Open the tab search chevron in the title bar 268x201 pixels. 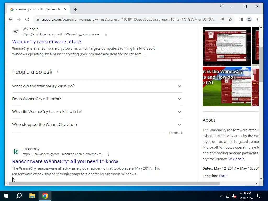[221, 7]
